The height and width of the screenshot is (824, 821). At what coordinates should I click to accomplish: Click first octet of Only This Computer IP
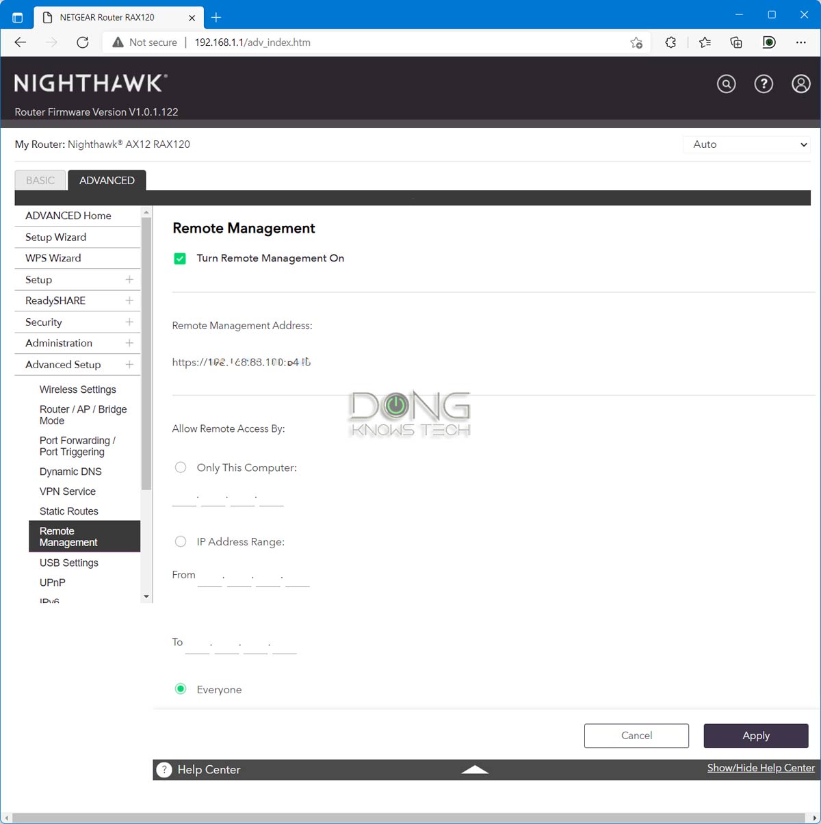184,498
